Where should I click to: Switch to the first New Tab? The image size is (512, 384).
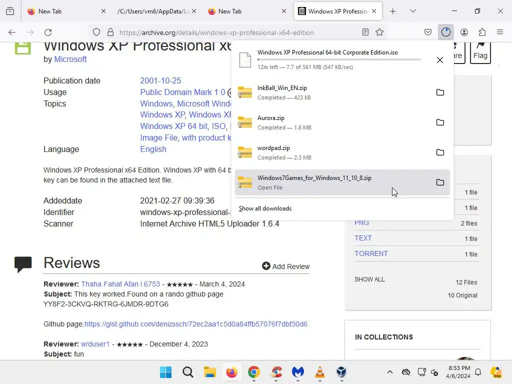pos(67,11)
